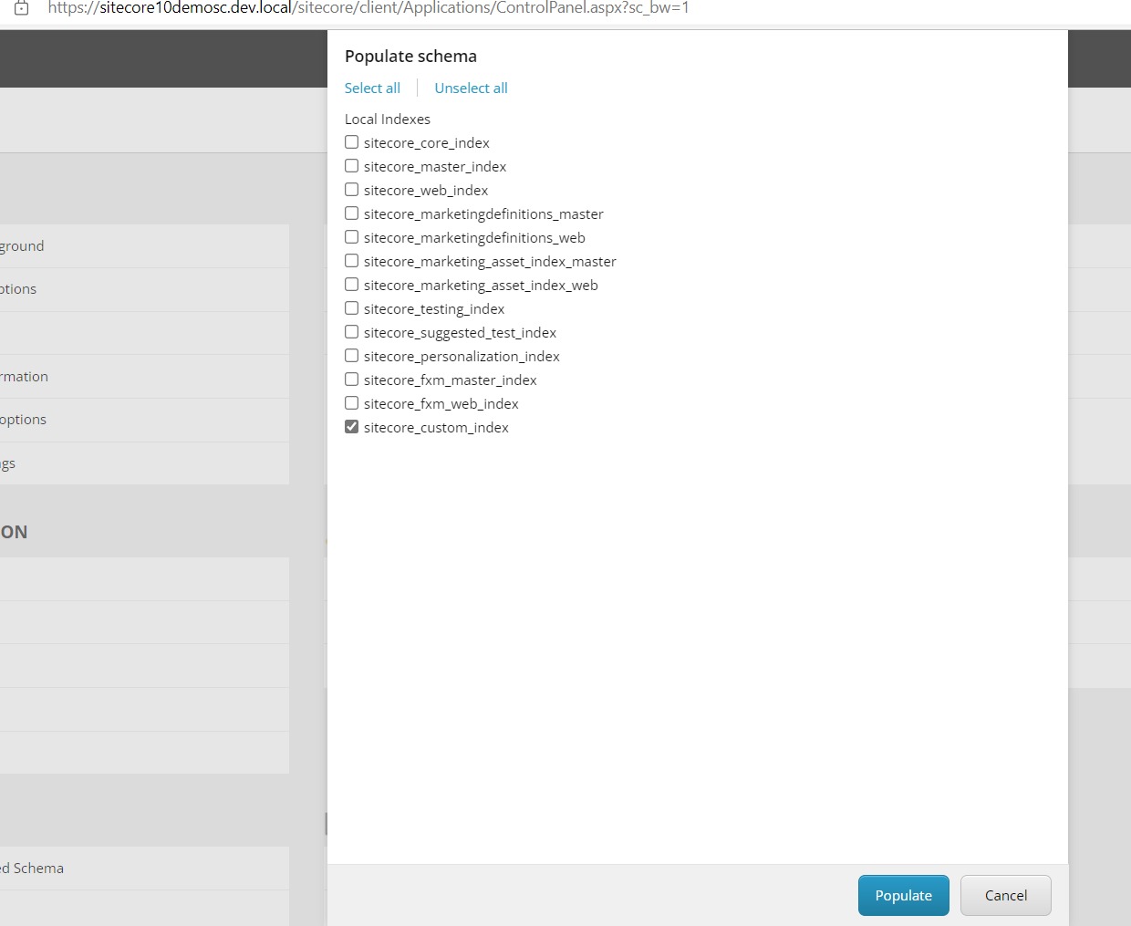Viewport: 1131px width, 926px height.
Task: Select the sitecore_testing_index checkbox
Action: click(351, 308)
